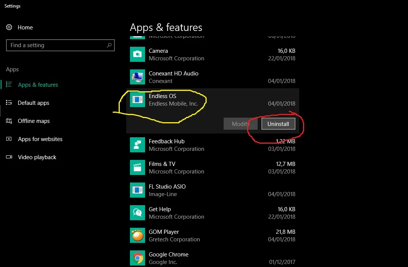The width and height of the screenshot is (408, 267).
Task: Click the Apps for websites icon
Action: 9,139
